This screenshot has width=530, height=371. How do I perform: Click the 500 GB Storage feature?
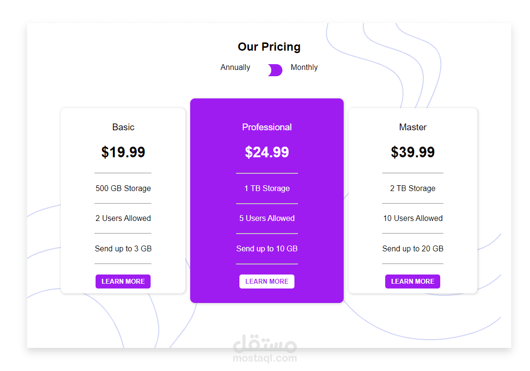point(123,189)
